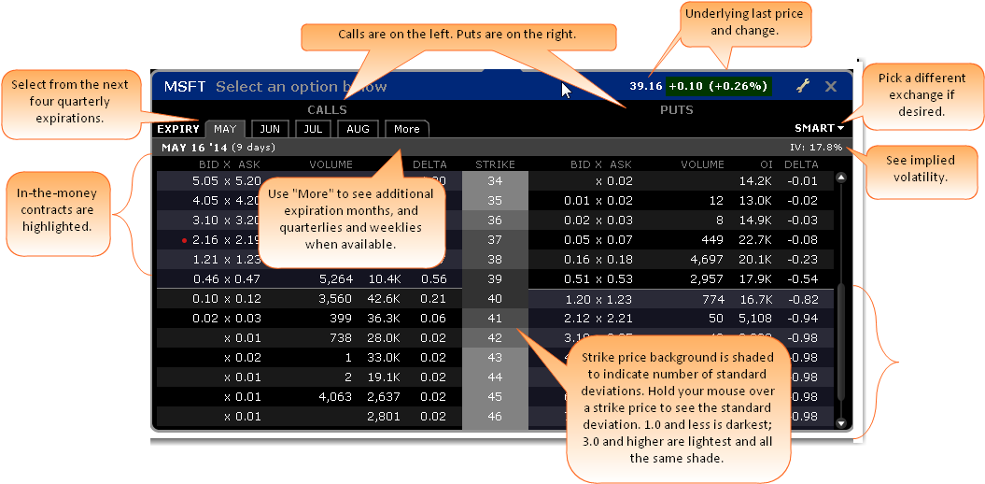
Task: Click put bid/ask 0.51 x 0.53
Action: pyautogui.click(x=601, y=279)
